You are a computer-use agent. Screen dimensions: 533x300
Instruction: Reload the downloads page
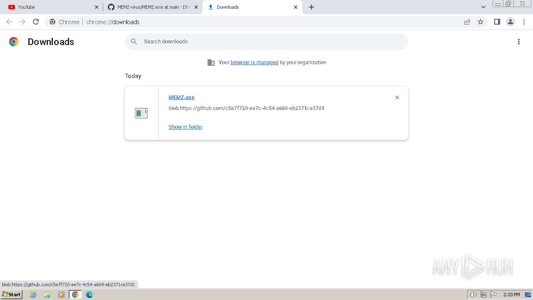(36, 22)
